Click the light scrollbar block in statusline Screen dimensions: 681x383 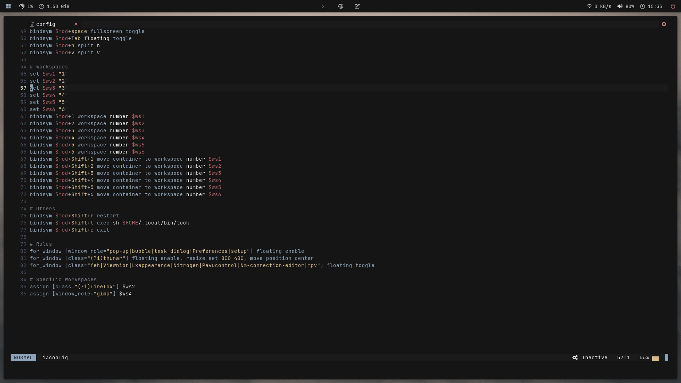pyautogui.click(x=666, y=357)
